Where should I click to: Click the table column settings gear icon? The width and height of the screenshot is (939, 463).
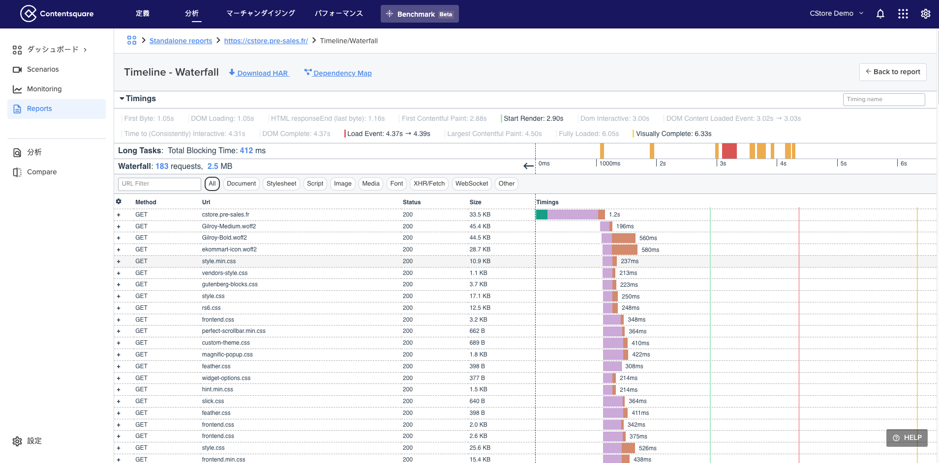pyautogui.click(x=119, y=202)
